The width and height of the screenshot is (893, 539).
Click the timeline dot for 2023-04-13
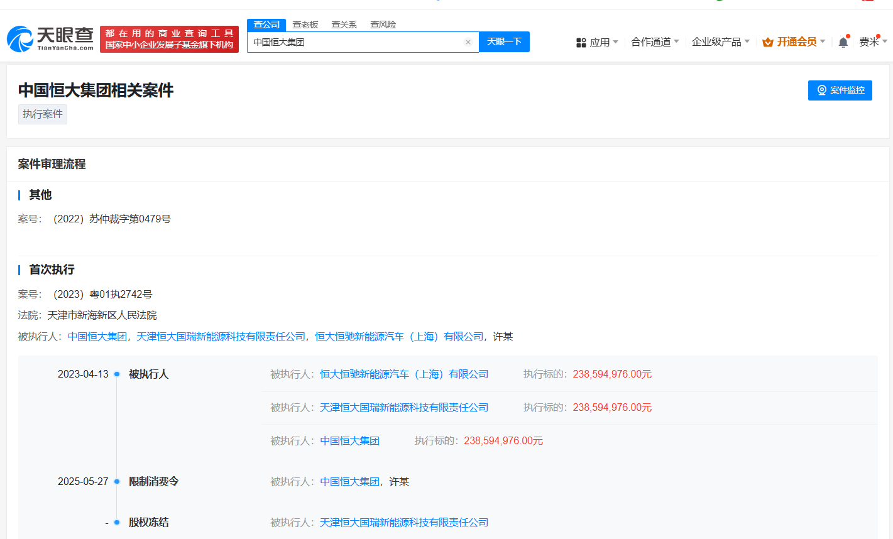117,373
